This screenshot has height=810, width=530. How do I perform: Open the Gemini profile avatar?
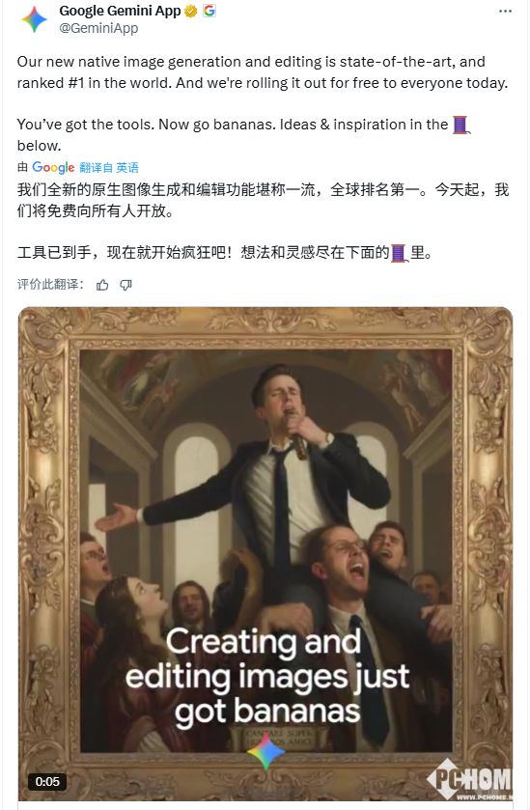coord(34,19)
